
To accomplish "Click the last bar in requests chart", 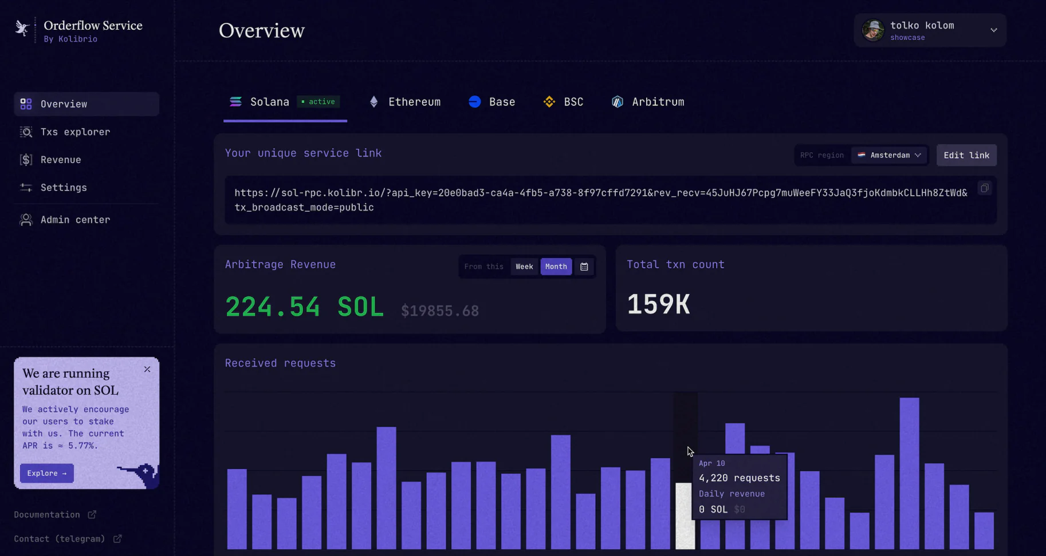I will click(984, 531).
